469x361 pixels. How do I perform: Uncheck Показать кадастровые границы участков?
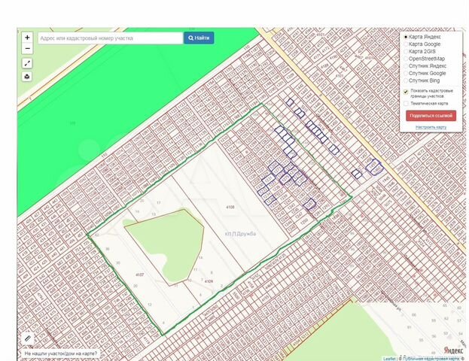407,93
